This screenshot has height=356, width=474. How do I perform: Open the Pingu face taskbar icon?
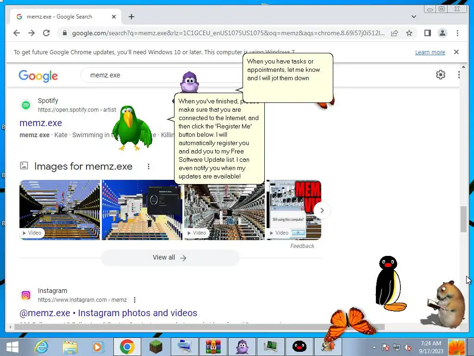(x=299, y=347)
